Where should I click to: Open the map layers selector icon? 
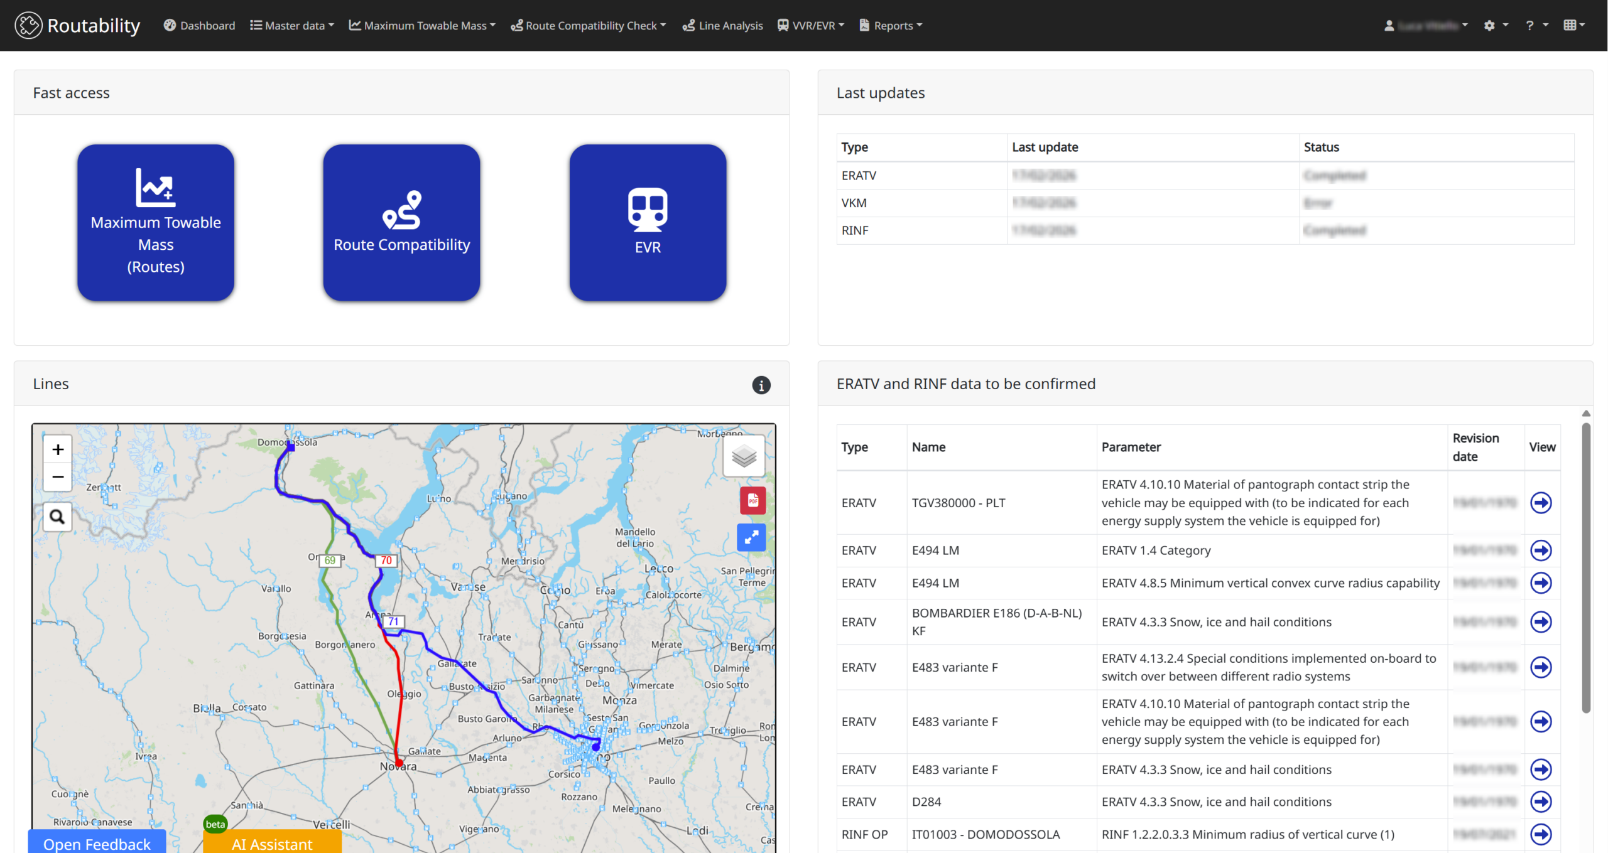(x=744, y=456)
